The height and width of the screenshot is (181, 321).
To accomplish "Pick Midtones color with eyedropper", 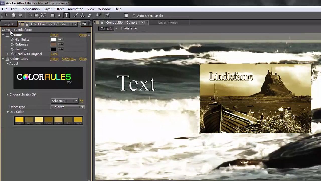I will (x=61, y=44).
